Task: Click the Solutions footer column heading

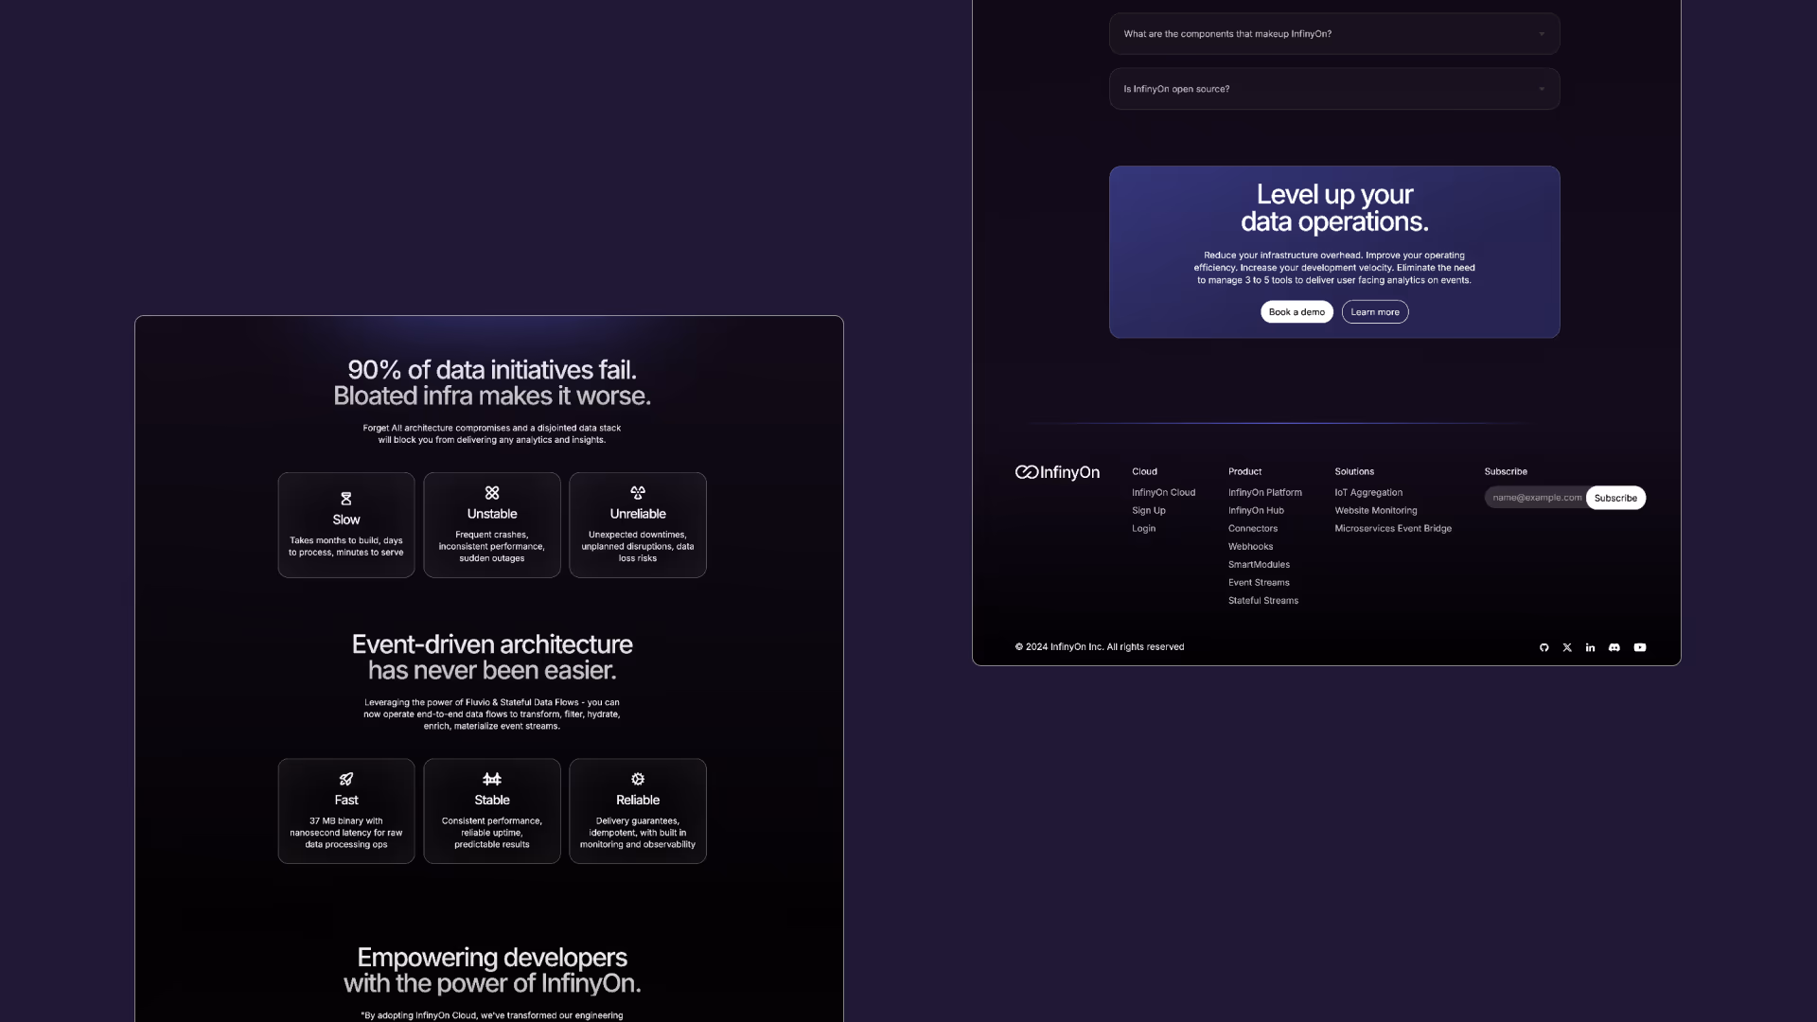Action: [1354, 471]
